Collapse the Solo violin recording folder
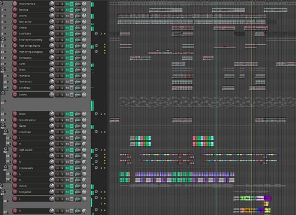 [3, 38]
